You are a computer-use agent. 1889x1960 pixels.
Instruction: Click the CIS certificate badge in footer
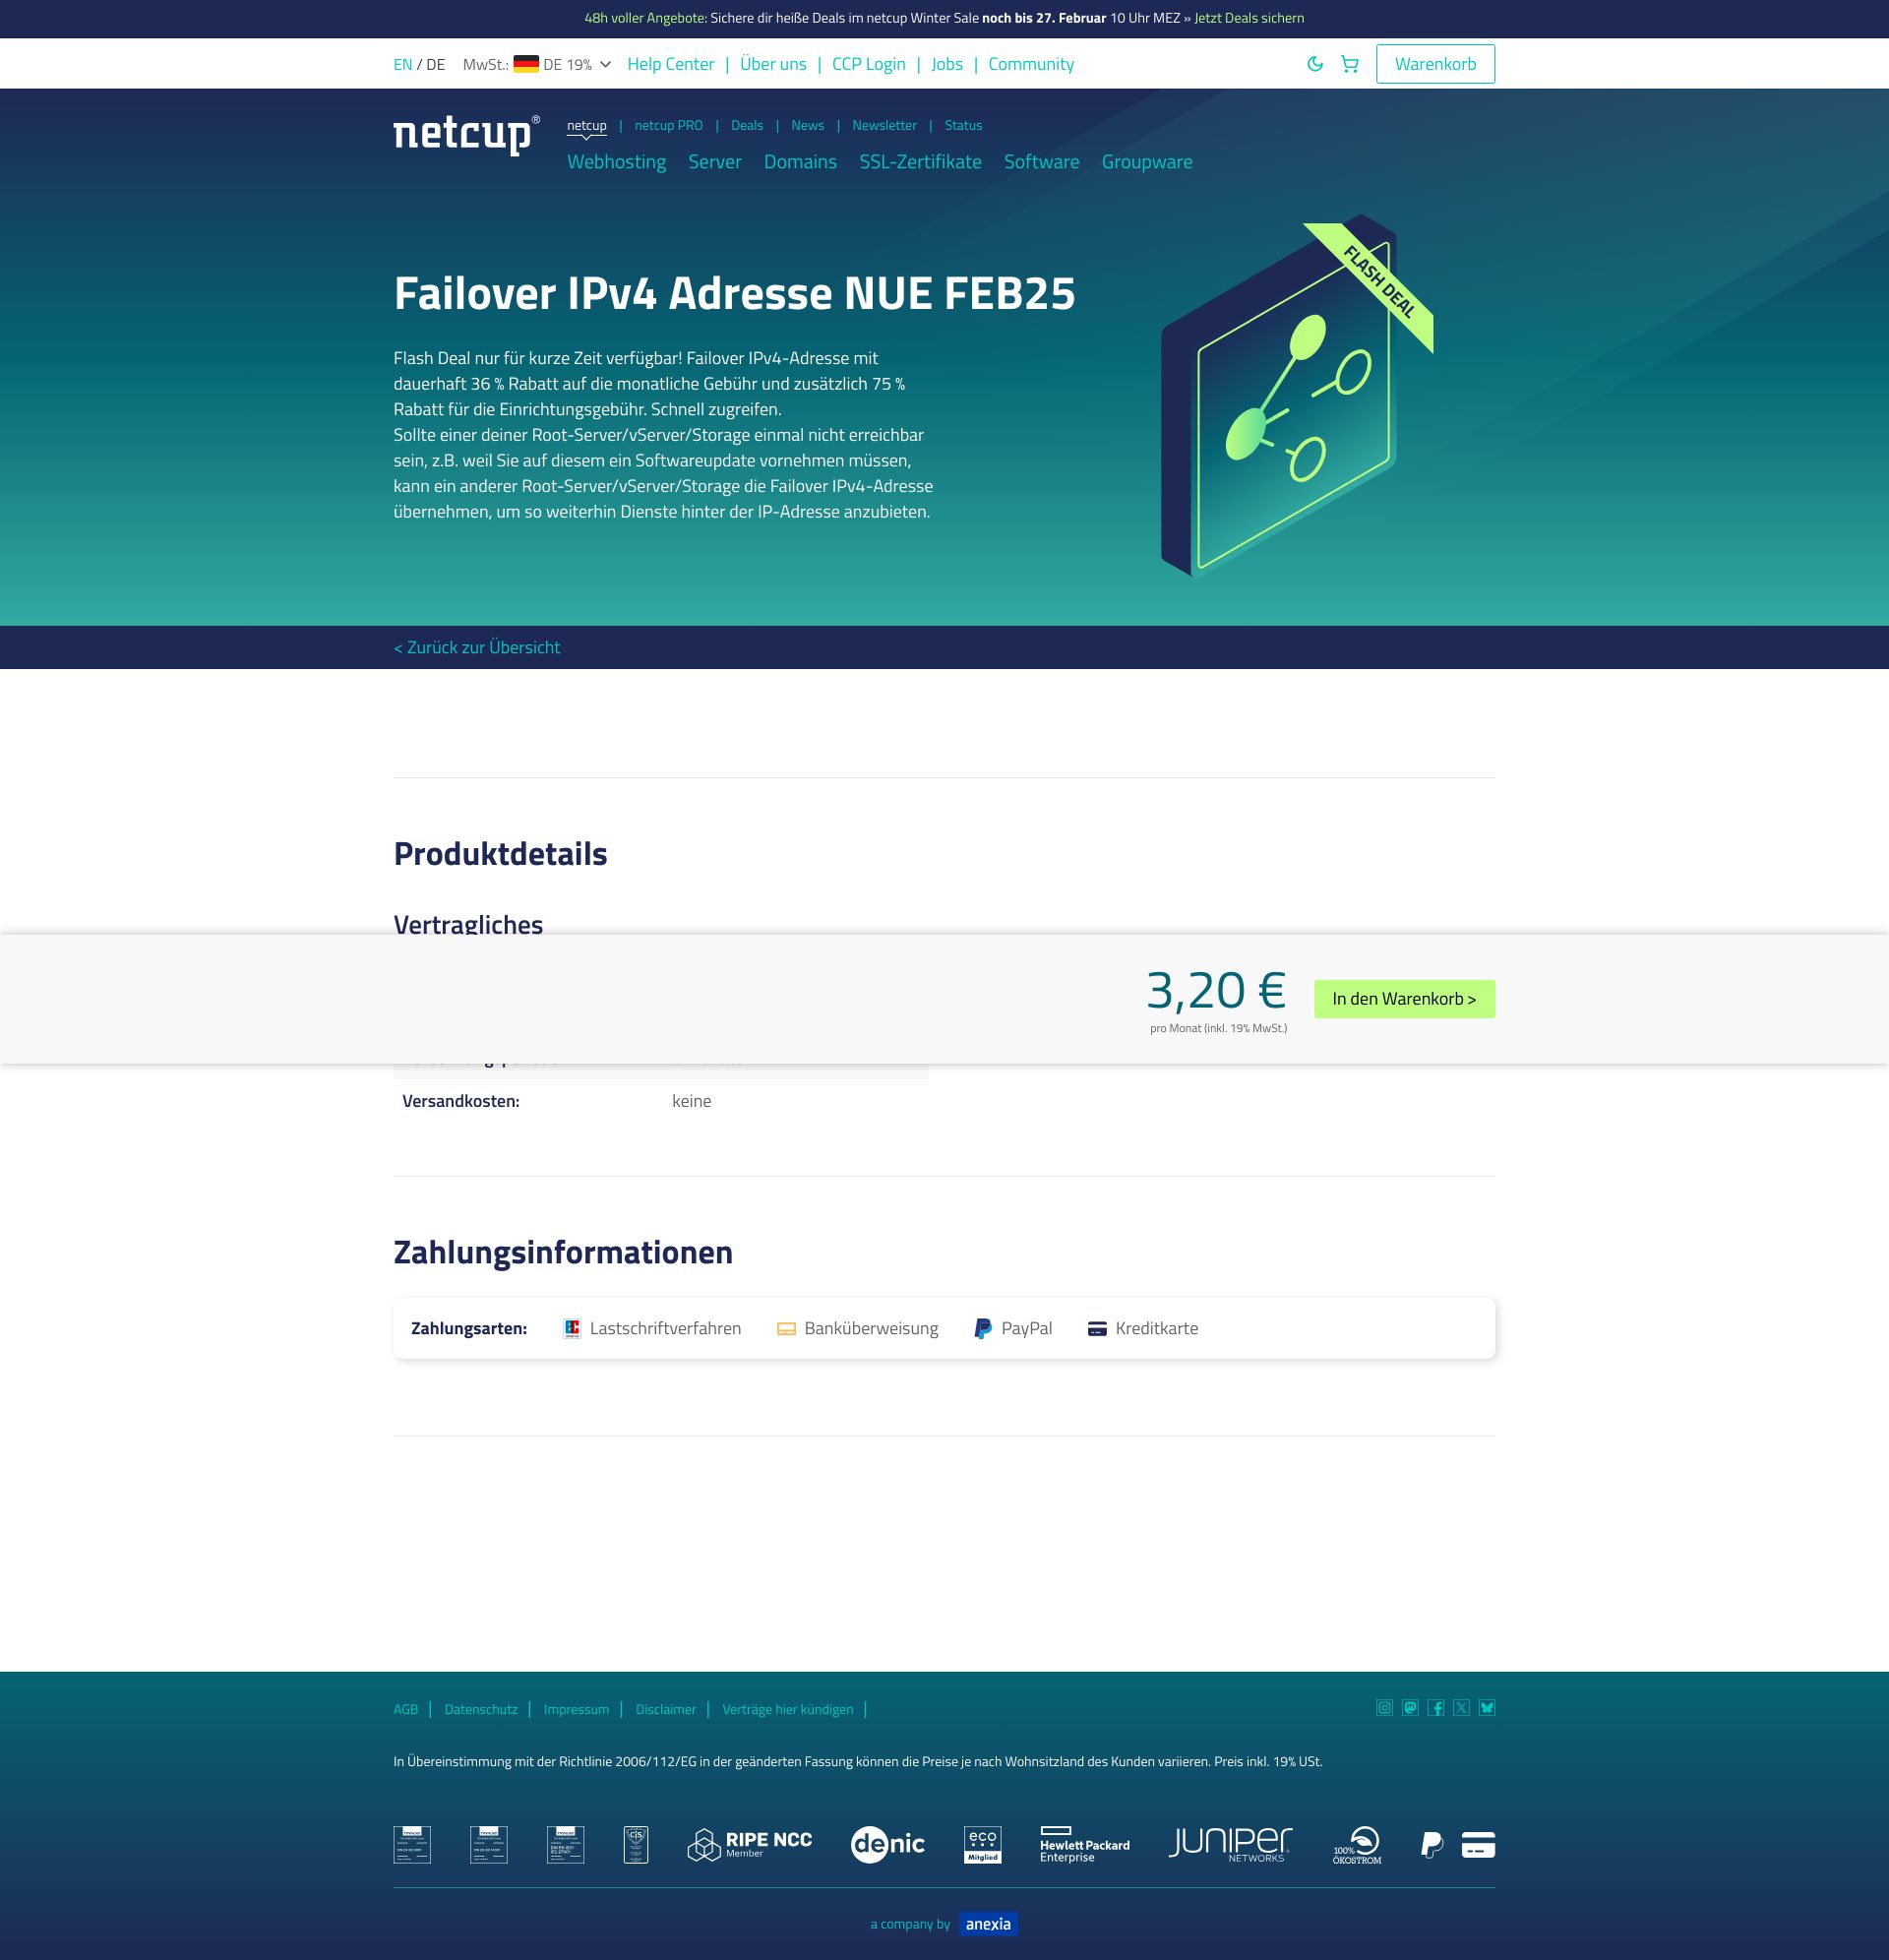click(x=636, y=1844)
